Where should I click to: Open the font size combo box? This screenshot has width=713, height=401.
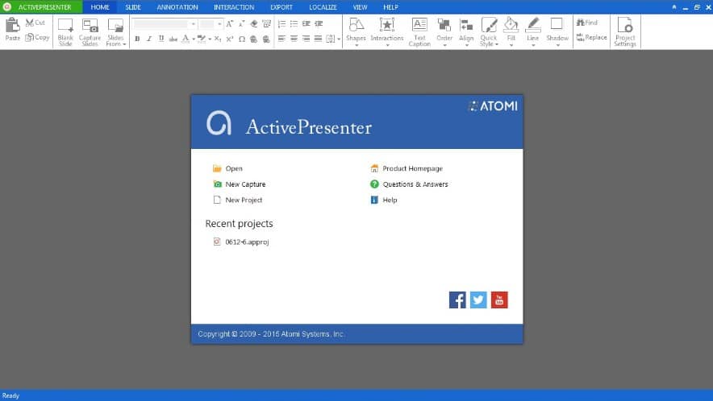[211, 23]
